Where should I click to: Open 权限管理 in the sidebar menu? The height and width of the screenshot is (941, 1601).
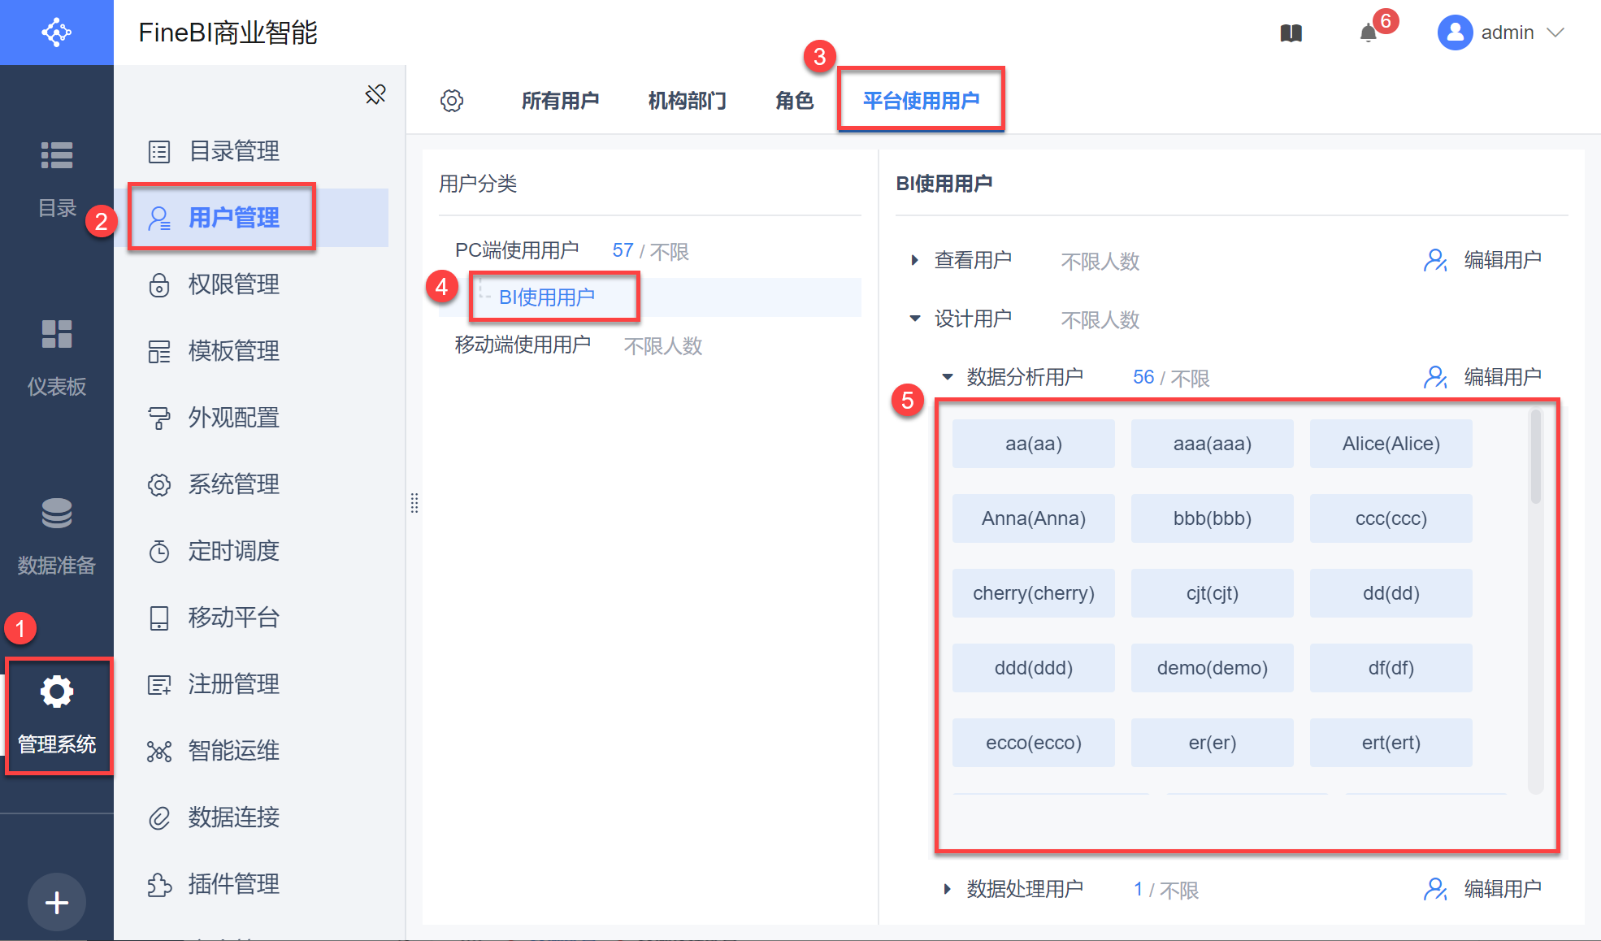[233, 284]
